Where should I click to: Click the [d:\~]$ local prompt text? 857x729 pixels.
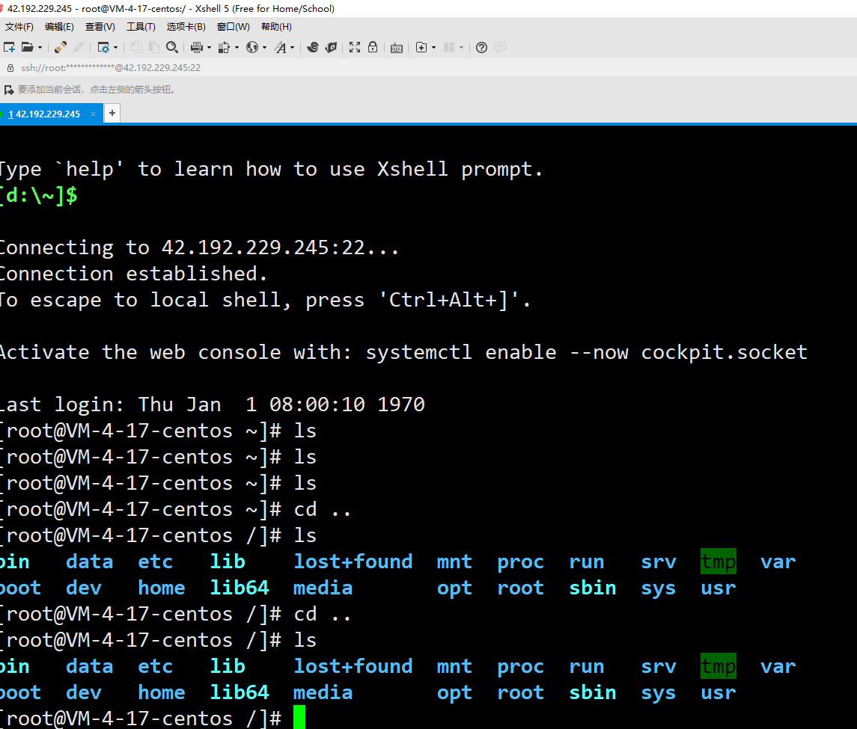[39, 195]
